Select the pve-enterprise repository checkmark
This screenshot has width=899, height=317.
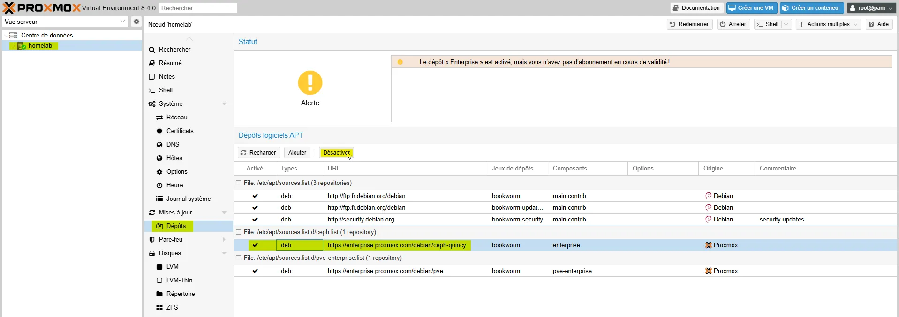pos(255,271)
